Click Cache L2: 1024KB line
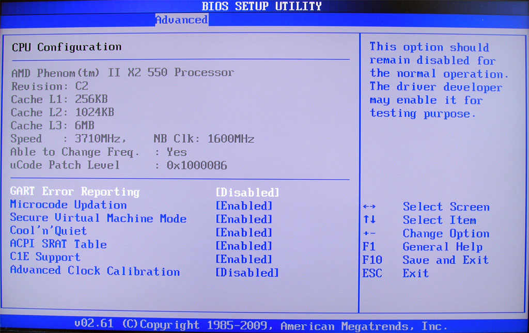This screenshot has width=529, height=333. tap(63, 112)
